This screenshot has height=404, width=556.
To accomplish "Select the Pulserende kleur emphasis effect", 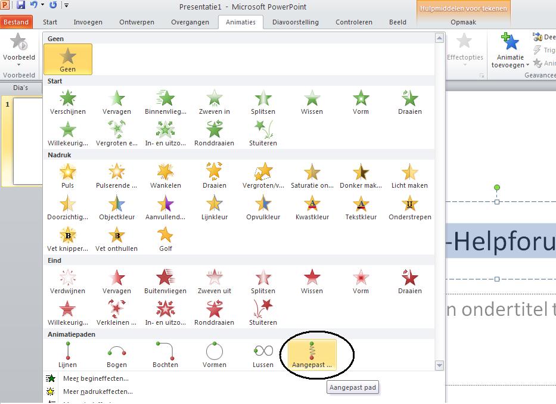I will pyautogui.click(x=117, y=176).
